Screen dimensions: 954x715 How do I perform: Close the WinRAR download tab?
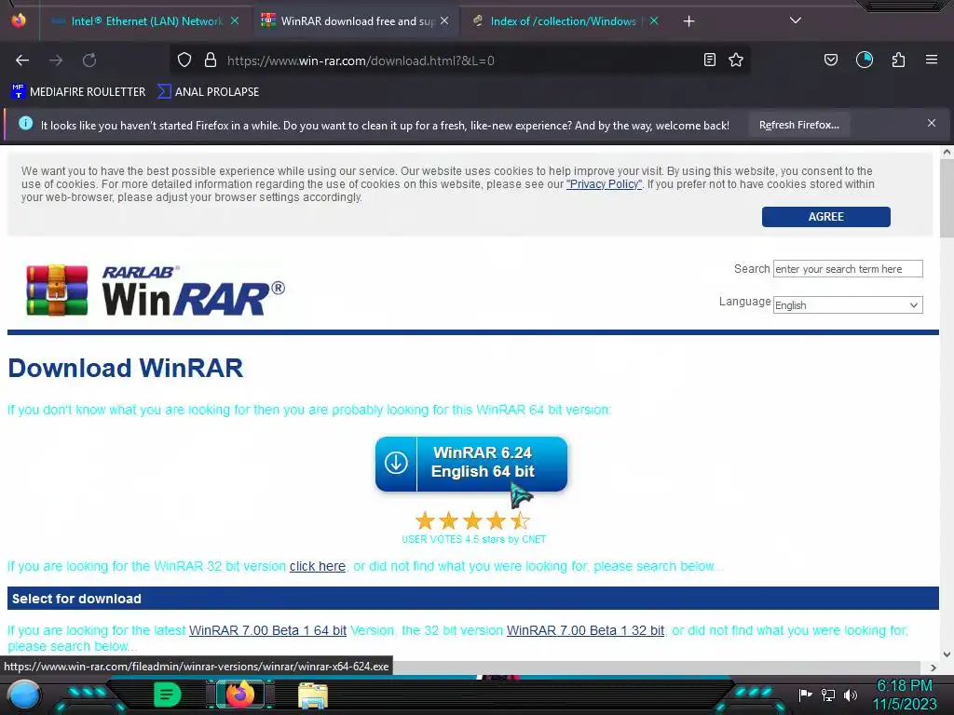(x=444, y=20)
